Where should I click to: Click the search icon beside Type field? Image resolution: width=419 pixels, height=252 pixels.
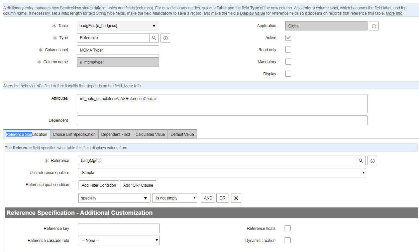[x=154, y=38]
